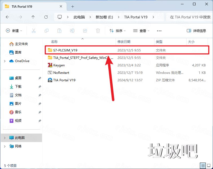Click TIA Portal V19 in the breadcrumb
The width and height of the screenshot is (213, 169).
point(136,17)
